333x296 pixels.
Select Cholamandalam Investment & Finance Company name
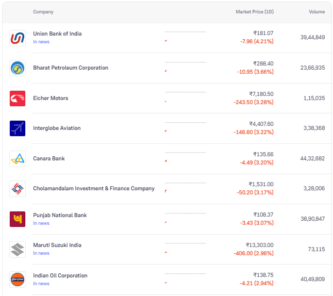[94, 189]
